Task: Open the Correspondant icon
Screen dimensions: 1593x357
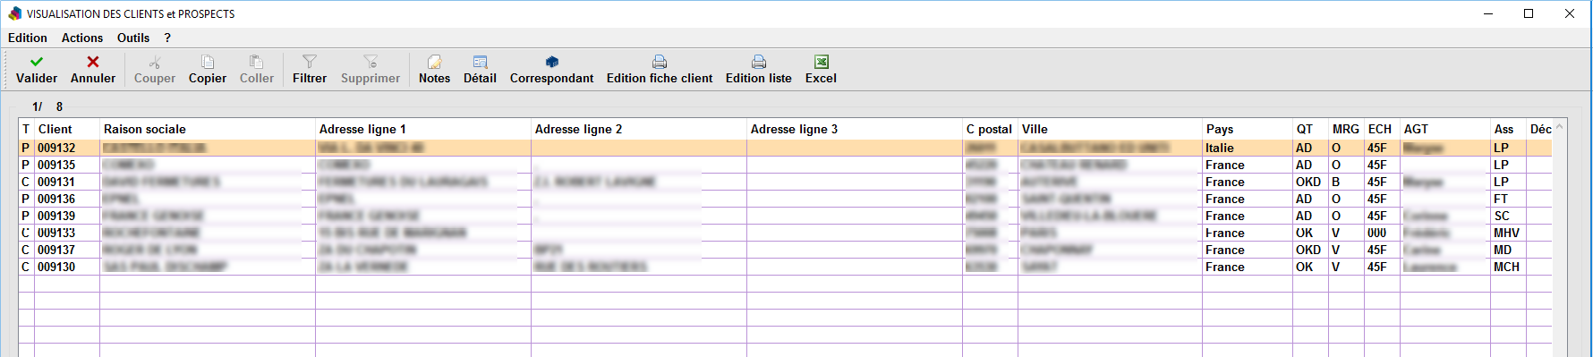Action: coord(551,62)
